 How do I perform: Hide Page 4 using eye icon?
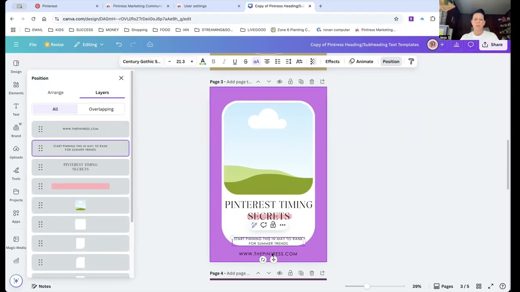[x=279, y=273]
